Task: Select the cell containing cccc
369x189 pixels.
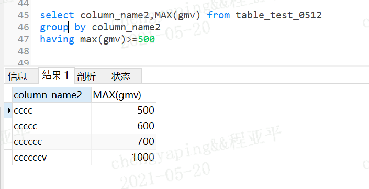Action: tap(52, 110)
